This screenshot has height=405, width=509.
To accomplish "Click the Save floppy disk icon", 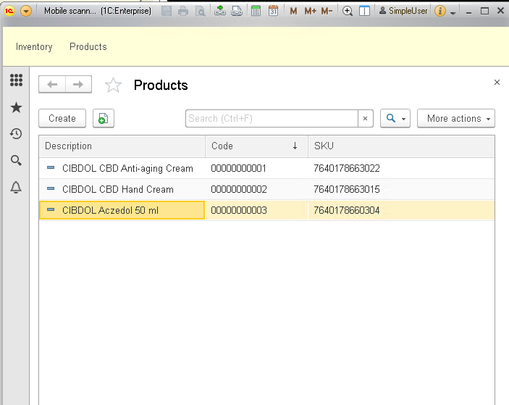I will 167,11.
